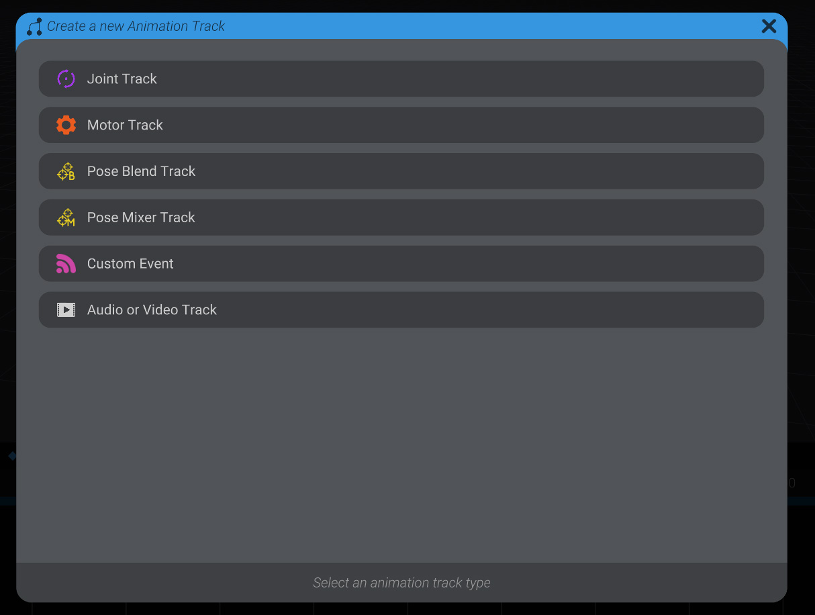Click the Joint Track circular purple icon
The image size is (815, 615).
66,79
